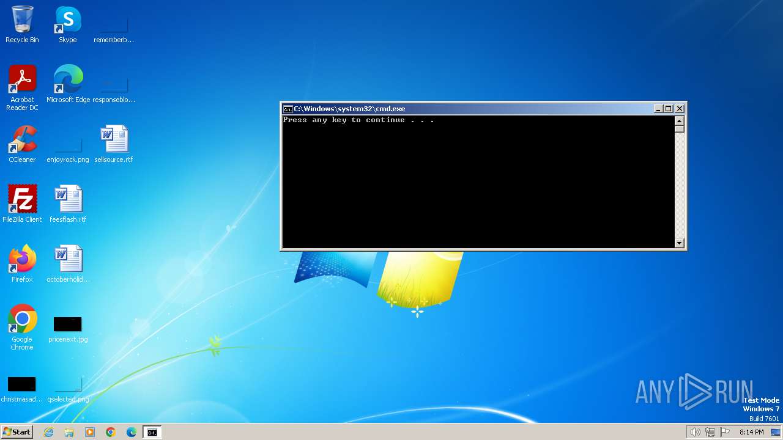The height and width of the screenshot is (440, 783).
Task: Open the feesflash.rtf document
Action: pos(68,204)
